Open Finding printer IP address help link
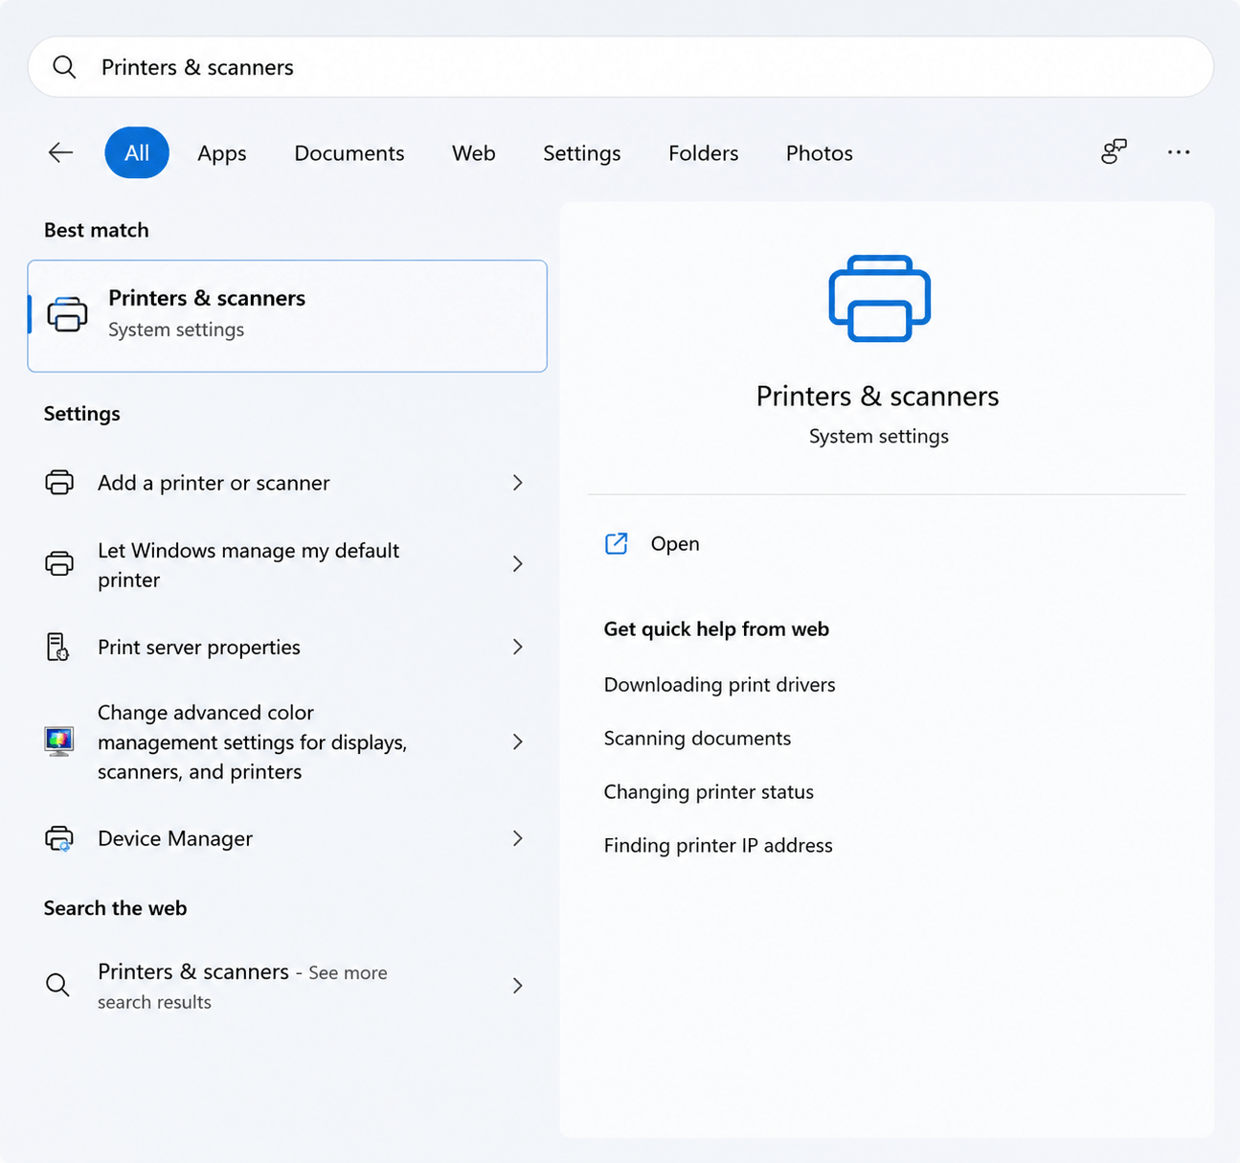This screenshot has height=1163, width=1240. [718, 846]
